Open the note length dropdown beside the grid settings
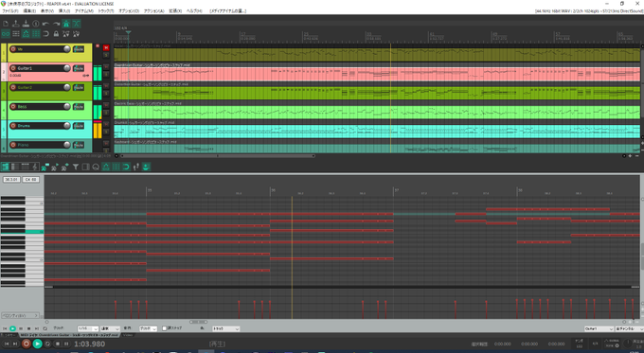Image resolution: width=644 pixels, height=353 pixels. 148,328
